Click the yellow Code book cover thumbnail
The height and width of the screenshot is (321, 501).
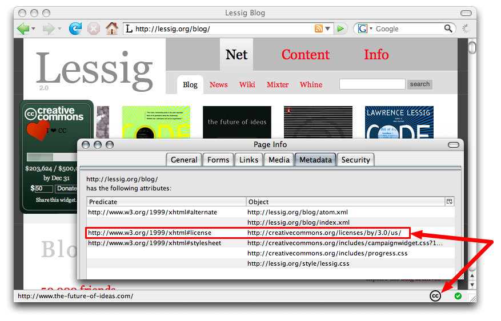tap(157, 122)
